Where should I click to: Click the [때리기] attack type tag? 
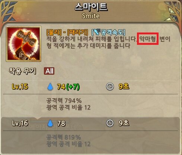pyautogui.click(x=77, y=32)
